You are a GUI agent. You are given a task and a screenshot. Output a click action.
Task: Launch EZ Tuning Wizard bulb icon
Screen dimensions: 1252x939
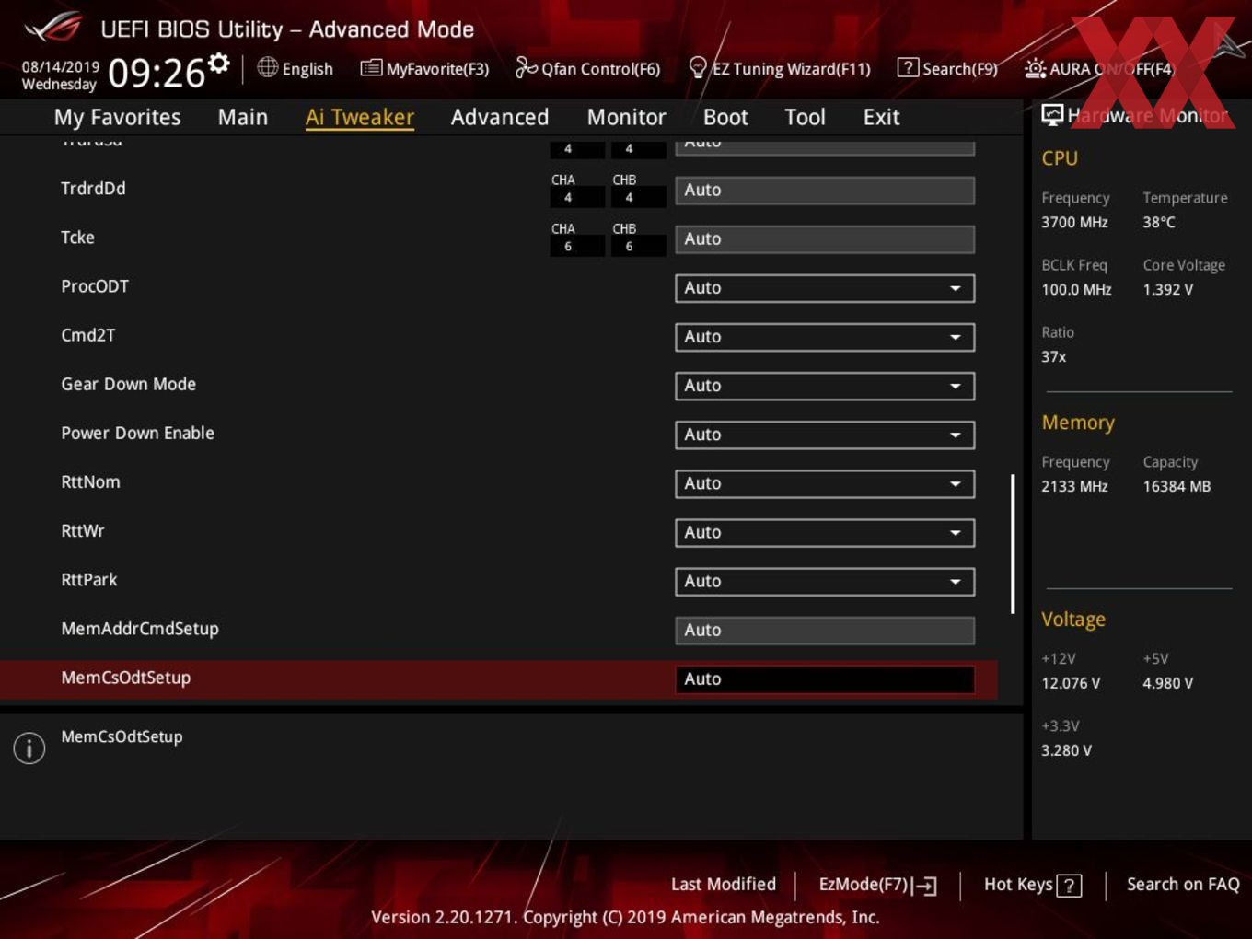click(698, 67)
